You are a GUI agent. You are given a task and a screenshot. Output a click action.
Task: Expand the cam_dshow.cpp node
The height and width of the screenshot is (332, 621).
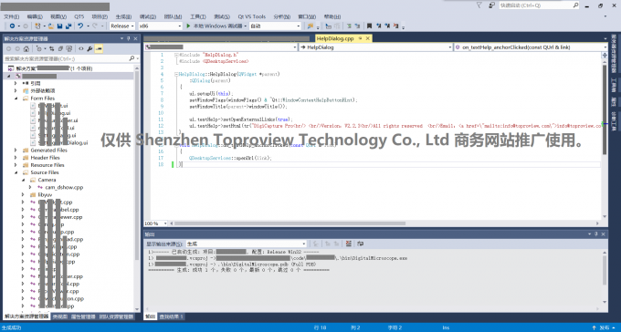30,187
